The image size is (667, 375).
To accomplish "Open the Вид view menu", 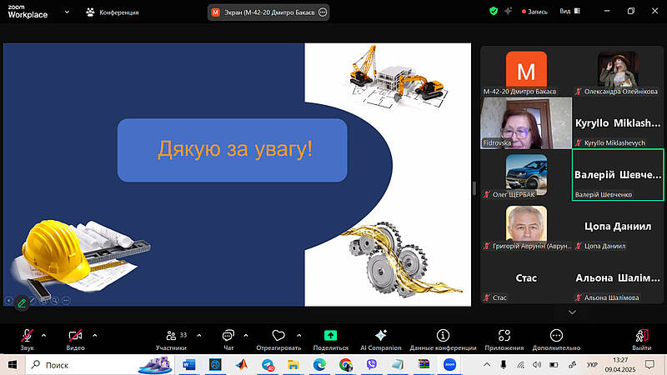I will [569, 12].
